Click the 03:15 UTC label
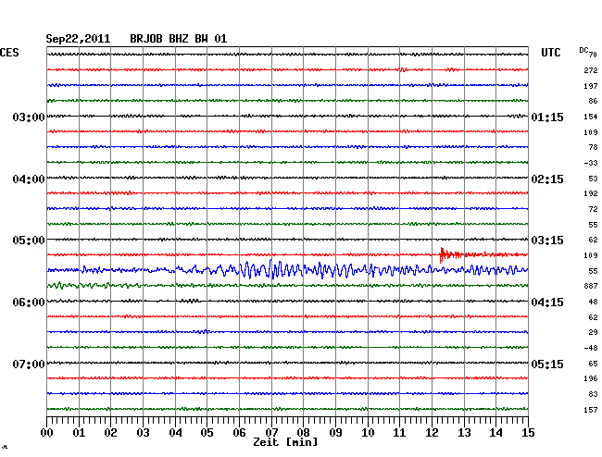The height and width of the screenshot is (457, 602). [x=547, y=241]
